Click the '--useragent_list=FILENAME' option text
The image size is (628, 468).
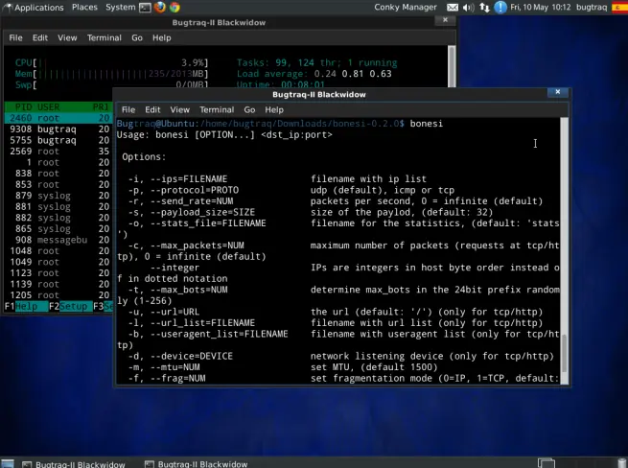(219, 334)
